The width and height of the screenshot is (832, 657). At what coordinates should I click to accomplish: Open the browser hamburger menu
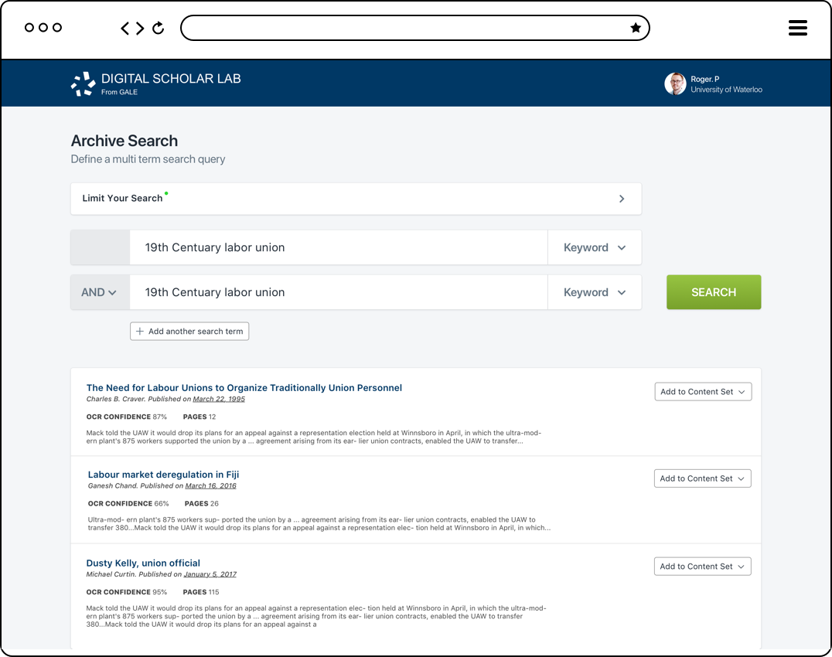coord(797,29)
